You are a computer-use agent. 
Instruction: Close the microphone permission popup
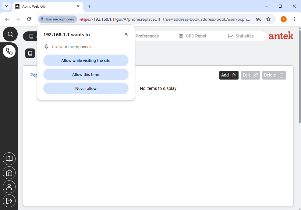coord(126,34)
